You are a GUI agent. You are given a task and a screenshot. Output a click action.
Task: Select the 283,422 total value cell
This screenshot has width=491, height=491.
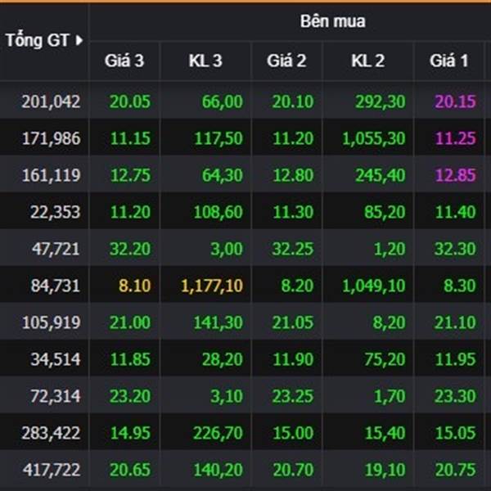coord(51,433)
